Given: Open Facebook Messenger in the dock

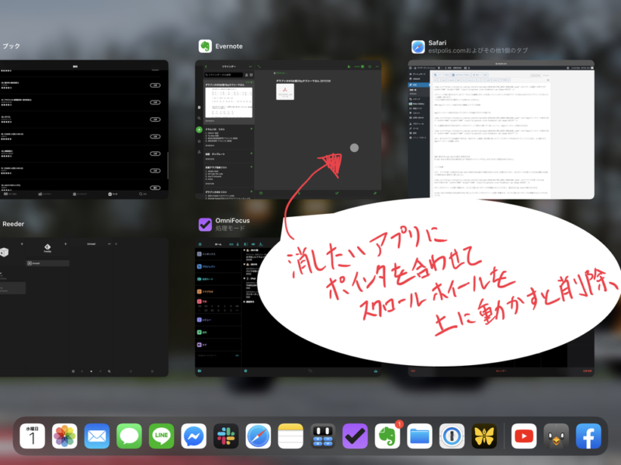Looking at the screenshot, I should [x=193, y=436].
